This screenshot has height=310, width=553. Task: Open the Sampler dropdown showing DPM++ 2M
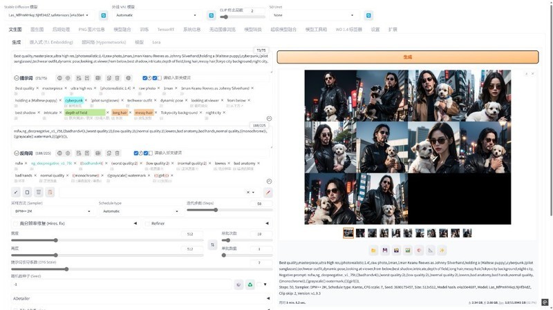pyautogui.click(x=50, y=211)
